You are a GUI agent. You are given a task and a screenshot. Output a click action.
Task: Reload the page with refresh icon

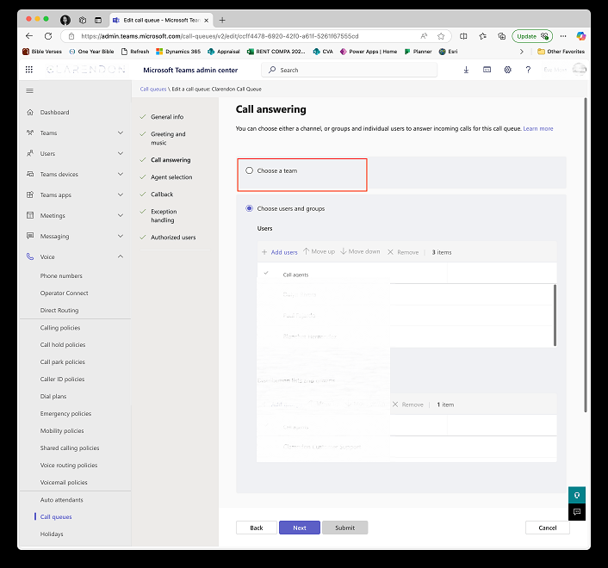pyautogui.click(x=48, y=36)
